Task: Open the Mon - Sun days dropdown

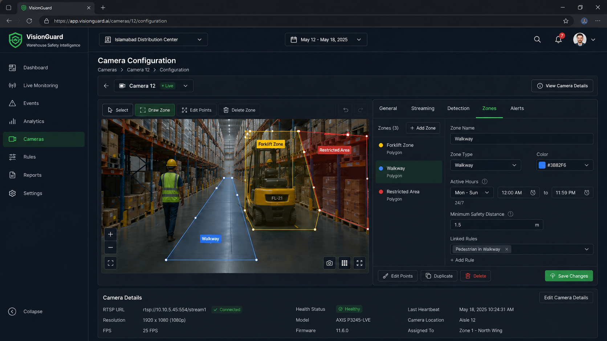Action: [x=472, y=193]
